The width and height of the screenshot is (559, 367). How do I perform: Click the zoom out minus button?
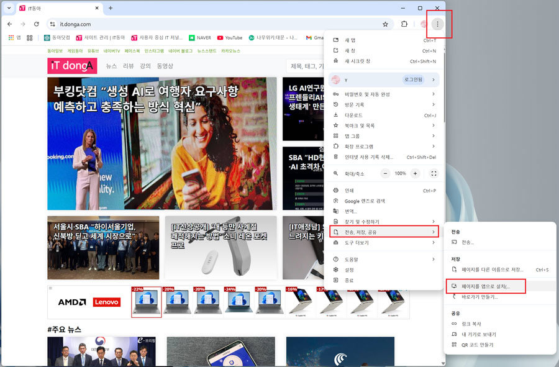point(385,173)
